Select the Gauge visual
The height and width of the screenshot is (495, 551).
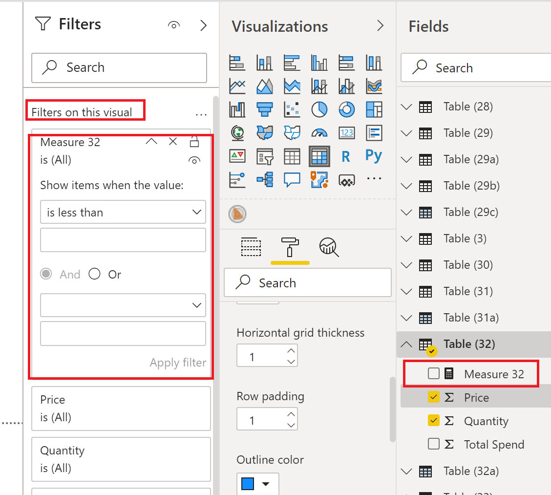coord(319,133)
